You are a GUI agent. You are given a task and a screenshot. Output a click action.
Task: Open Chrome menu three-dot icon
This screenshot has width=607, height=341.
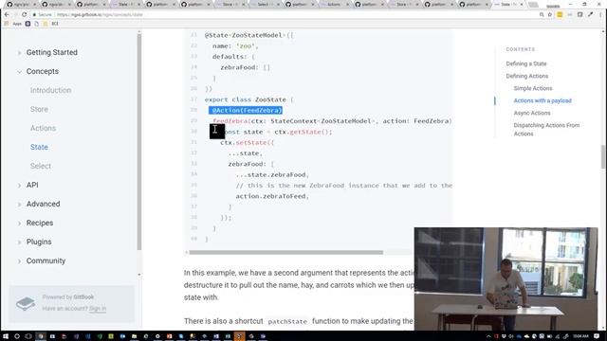[x=600, y=15]
